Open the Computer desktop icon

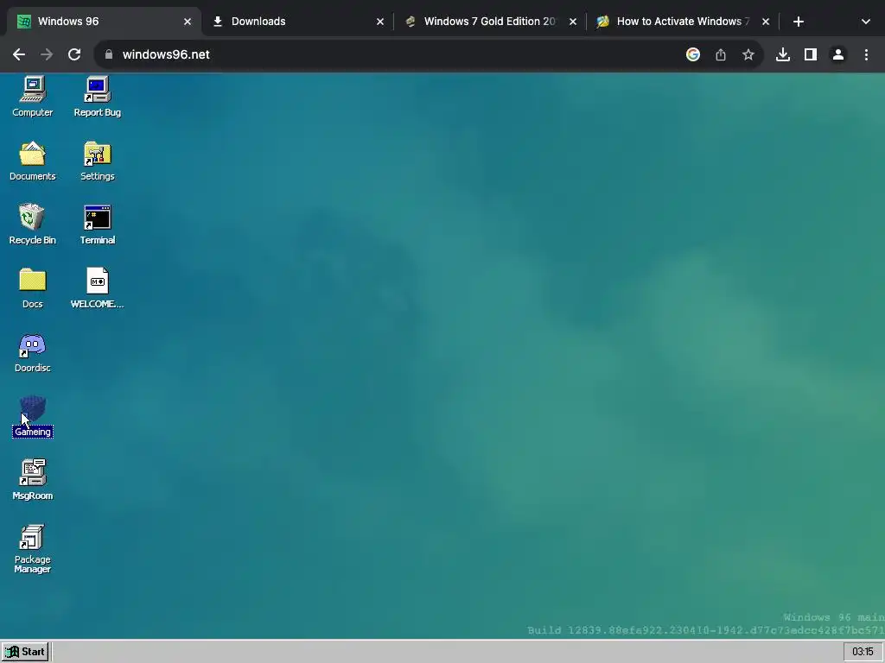tap(33, 97)
